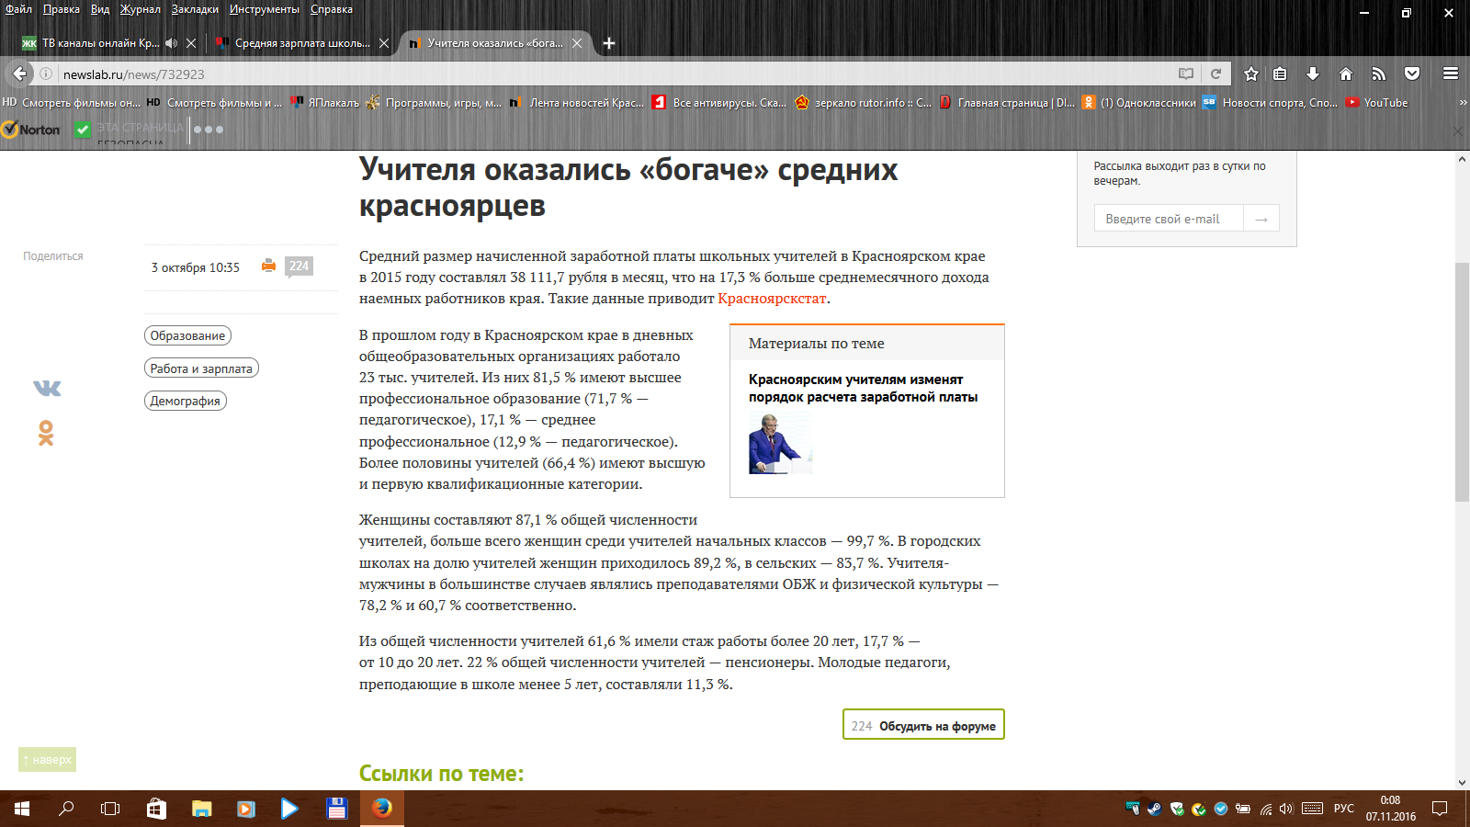Open the Вид menu
This screenshot has width=1470, height=827.
(100, 9)
